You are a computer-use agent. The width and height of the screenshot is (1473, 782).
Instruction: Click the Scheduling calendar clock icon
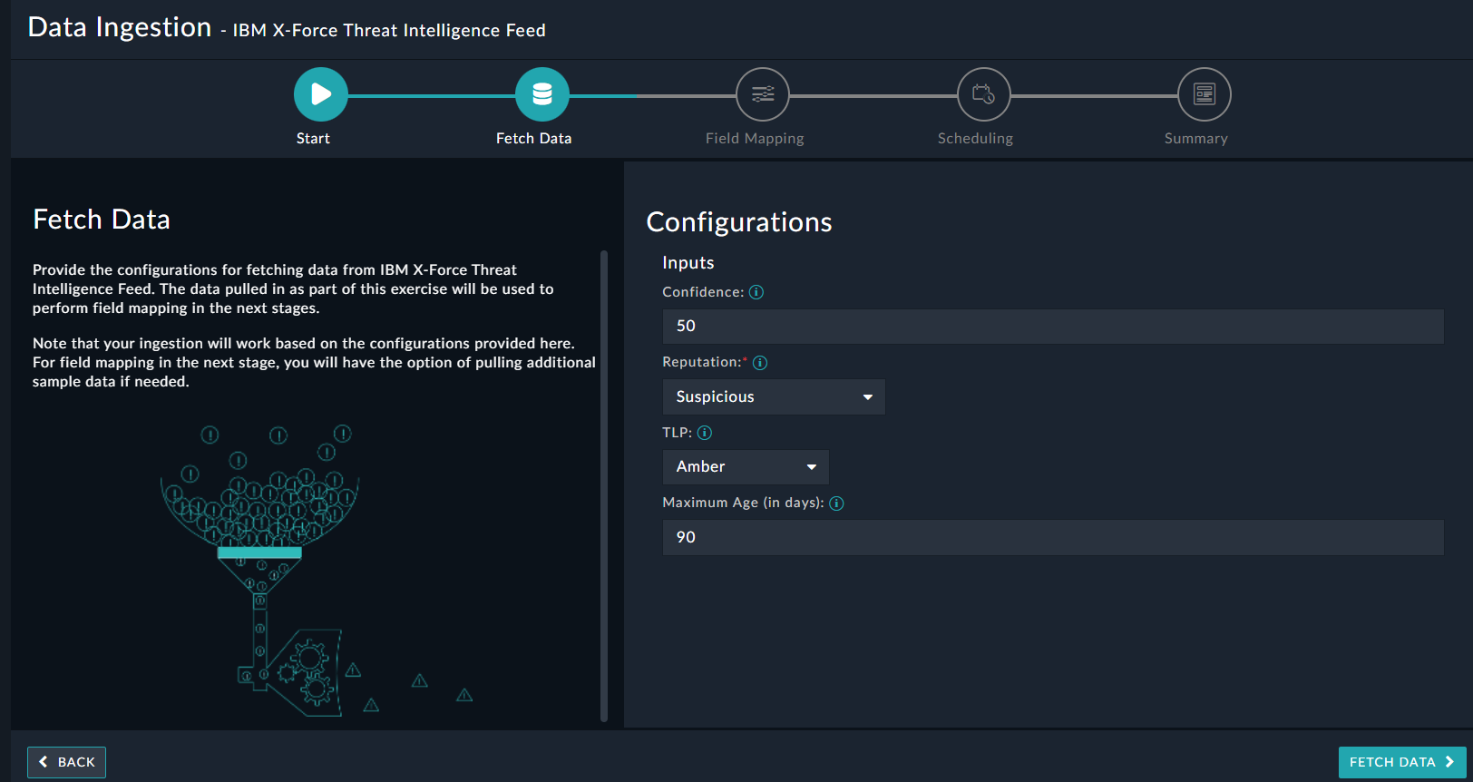click(x=984, y=94)
